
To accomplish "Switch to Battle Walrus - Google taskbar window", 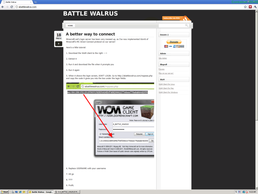I will pyautogui.click(x=41, y=192).
